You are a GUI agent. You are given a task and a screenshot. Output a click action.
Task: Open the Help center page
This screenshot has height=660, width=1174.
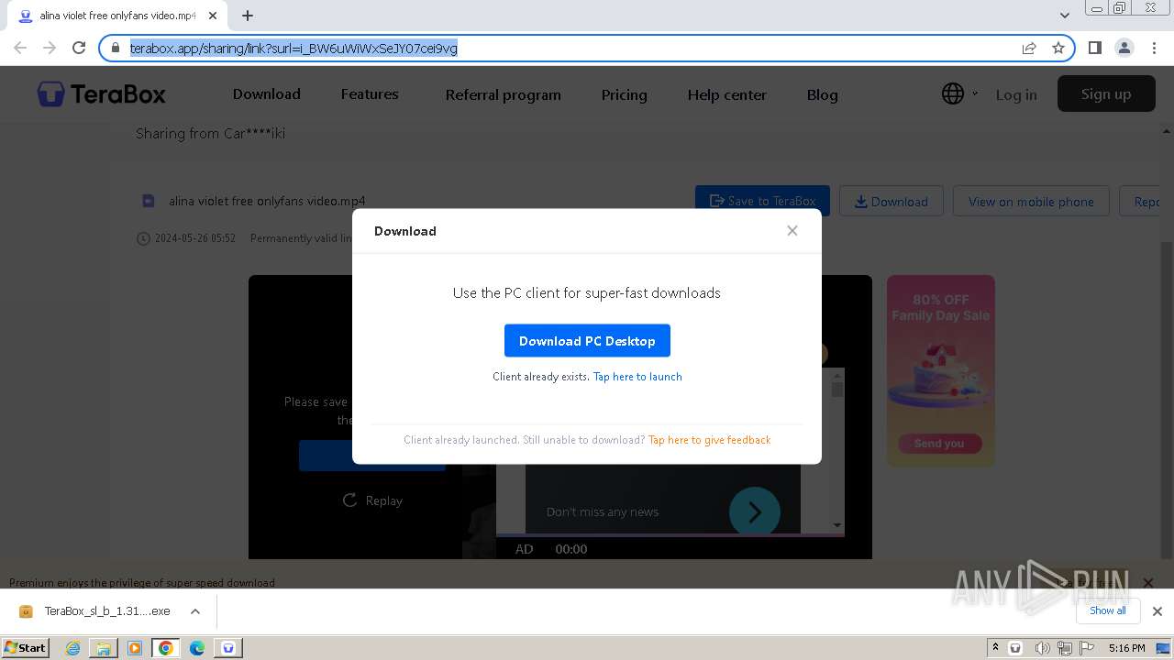[x=727, y=95]
